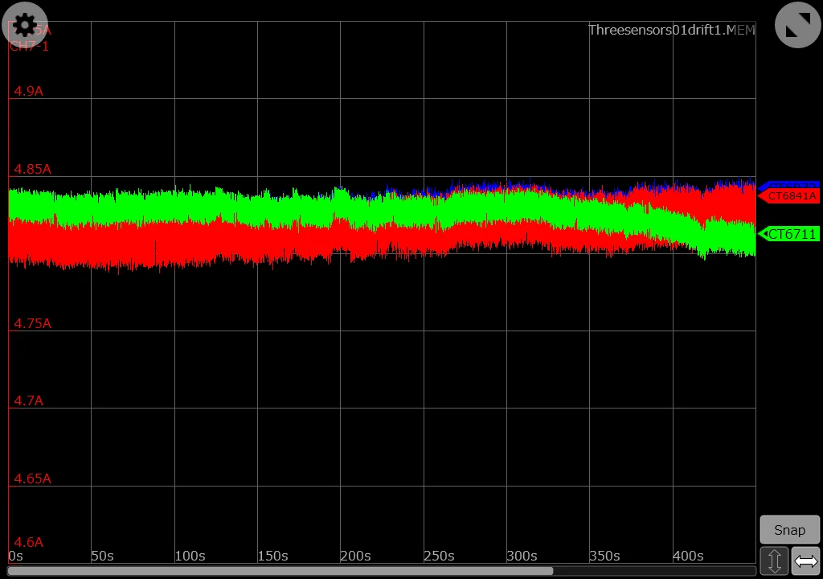
Task: Click the CH7-1 channel label
Action: (x=29, y=47)
